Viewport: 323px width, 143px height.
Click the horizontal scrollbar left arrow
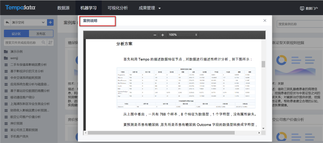(x=86, y=133)
